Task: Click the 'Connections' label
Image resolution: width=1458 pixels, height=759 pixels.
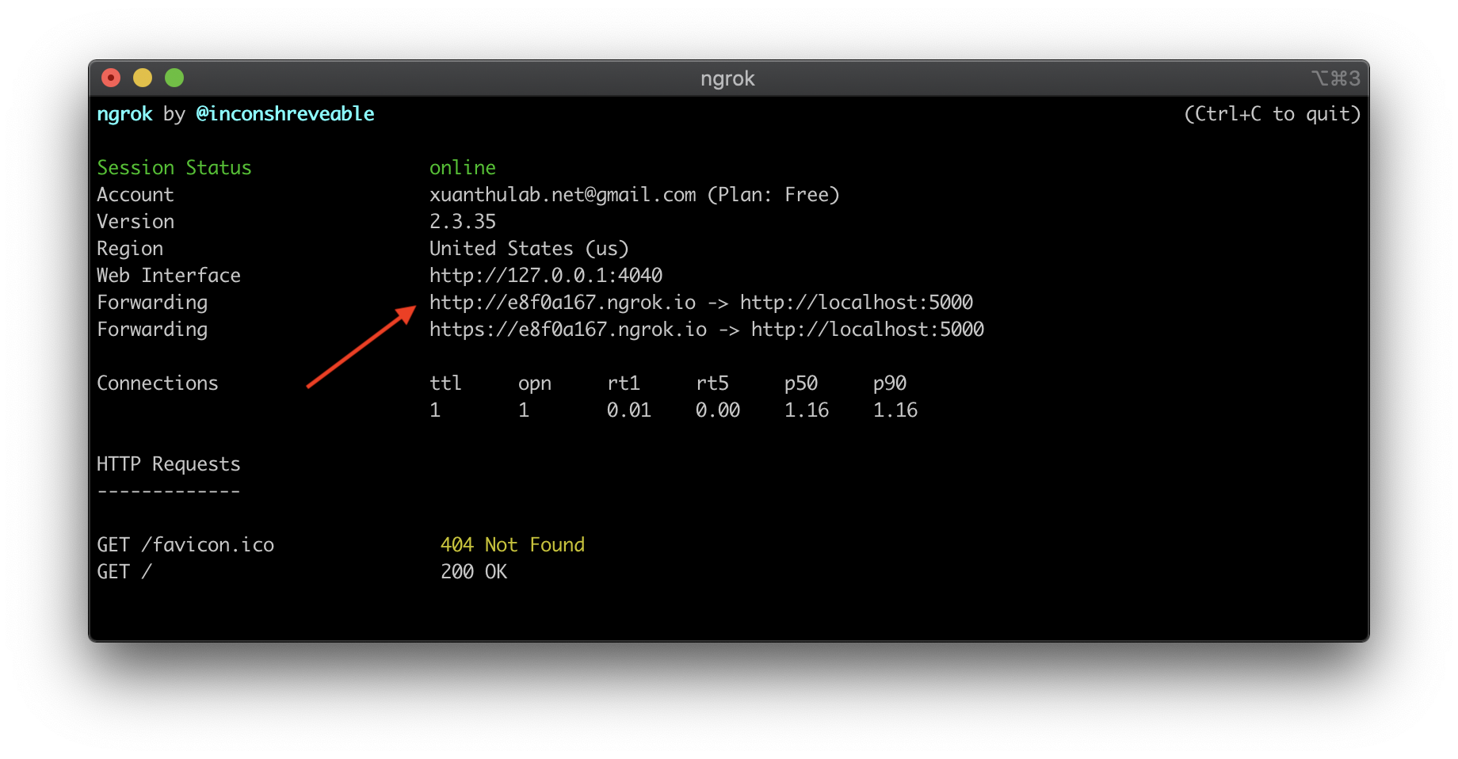Action: [158, 383]
